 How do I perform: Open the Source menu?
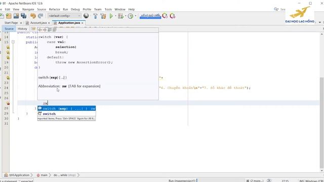point(42,9)
